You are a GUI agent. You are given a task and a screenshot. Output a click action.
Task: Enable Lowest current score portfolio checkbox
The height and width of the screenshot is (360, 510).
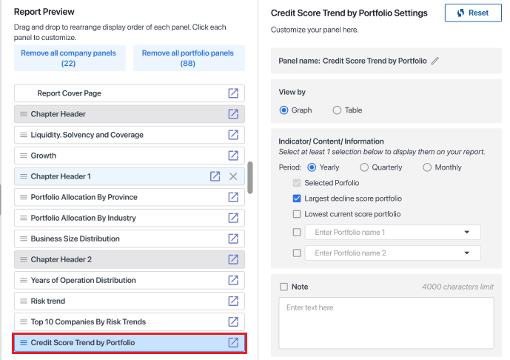(x=297, y=214)
